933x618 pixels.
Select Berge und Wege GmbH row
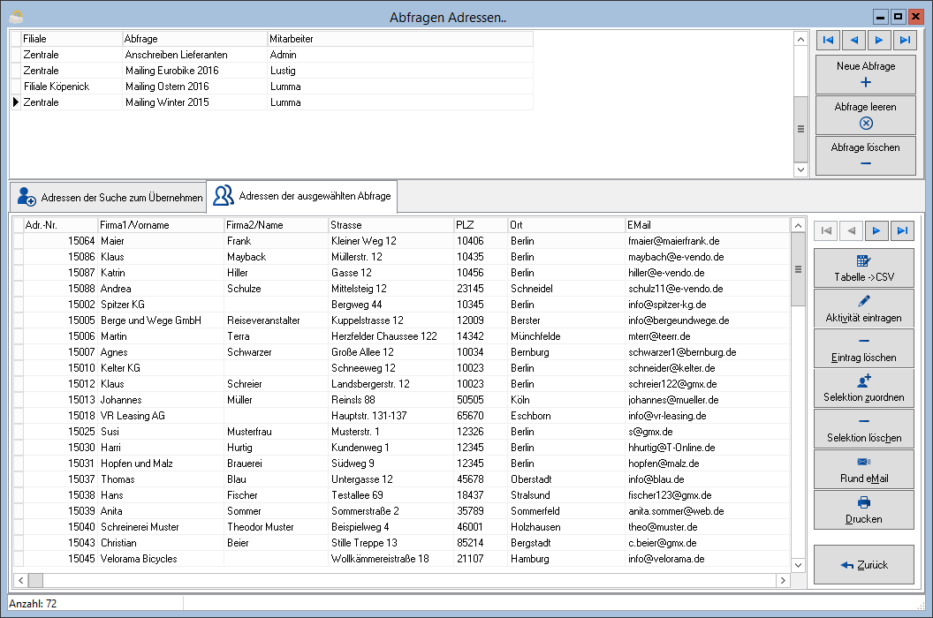pyautogui.click(x=406, y=320)
